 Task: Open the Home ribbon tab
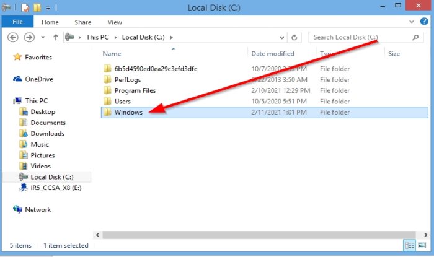coord(50,22)
